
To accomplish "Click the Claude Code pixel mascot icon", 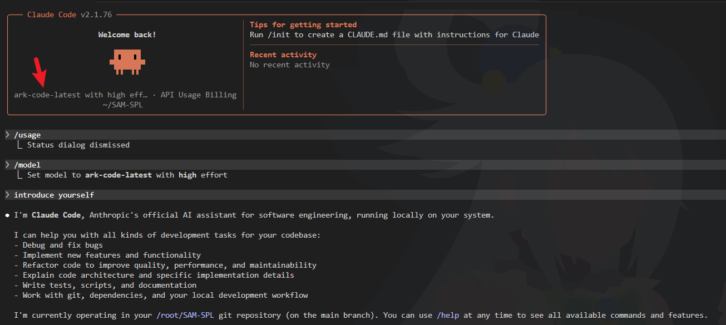I will 127,61.
